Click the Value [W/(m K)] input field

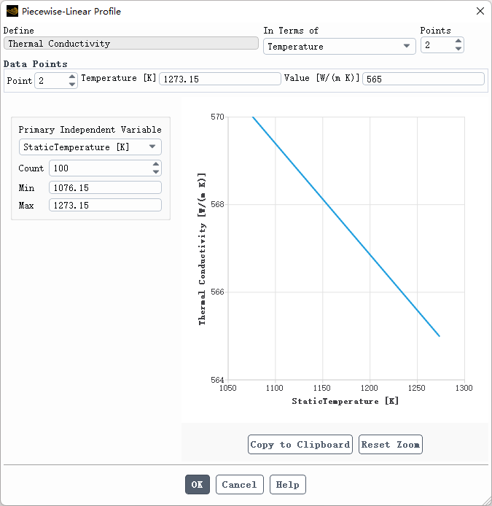tap(423, 79)
